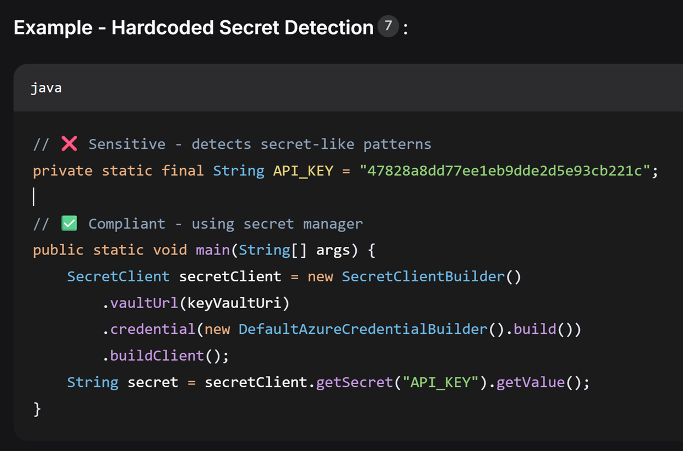Click the Sensitive comment line
Screen dimensions: 683x451
point(232,144)
